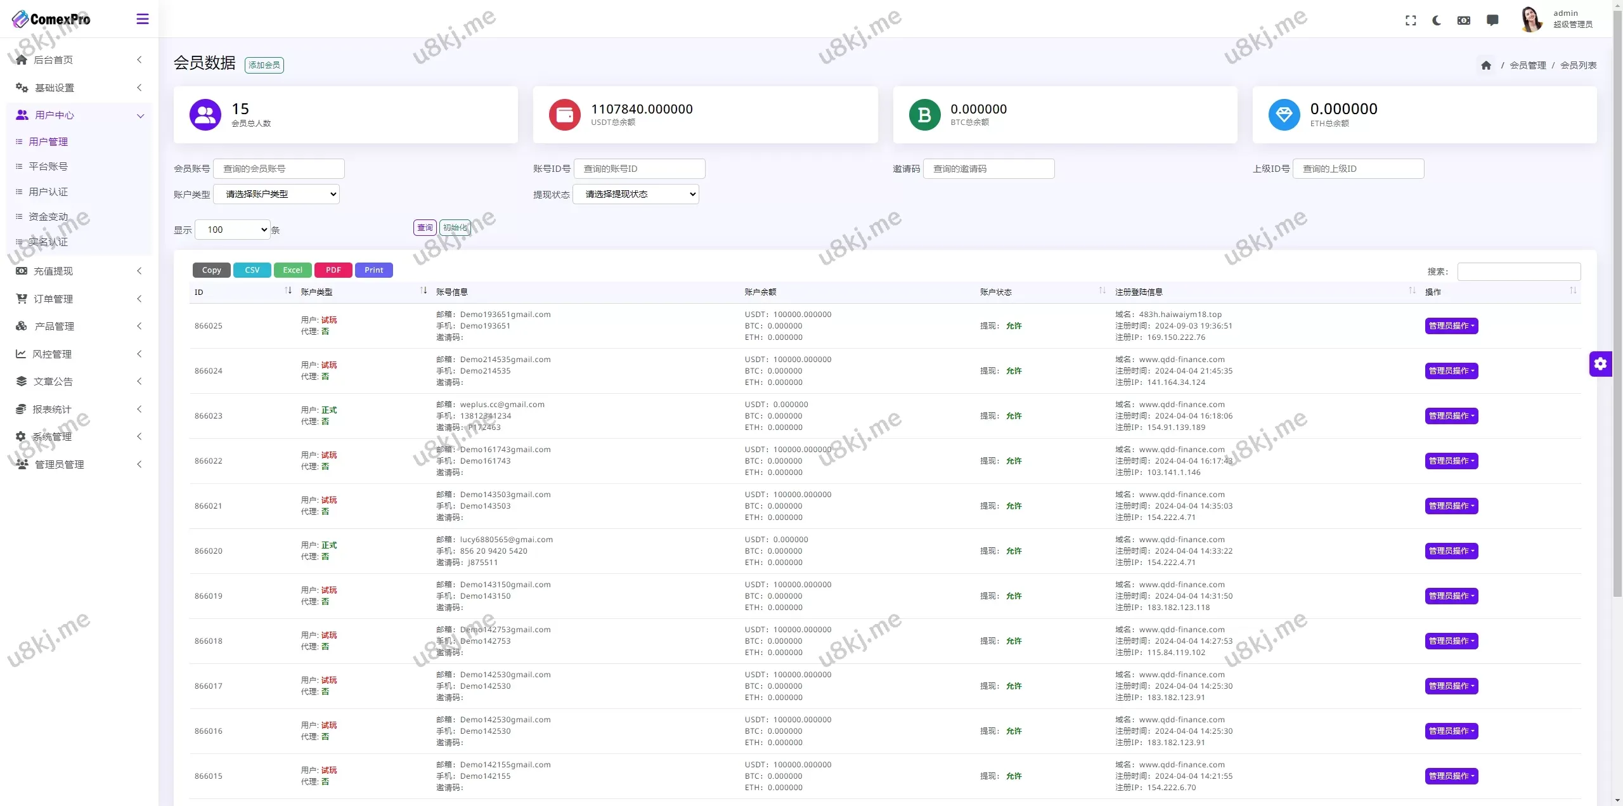Sort the table by ID column
Viewport: 1623px width, 806px height.
[x=288, y=291]
